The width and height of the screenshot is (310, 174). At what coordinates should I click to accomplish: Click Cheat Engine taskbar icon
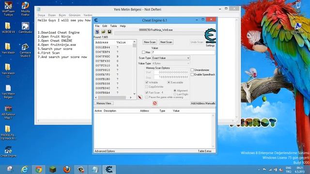pyautogui.click(x=109, y=170)
